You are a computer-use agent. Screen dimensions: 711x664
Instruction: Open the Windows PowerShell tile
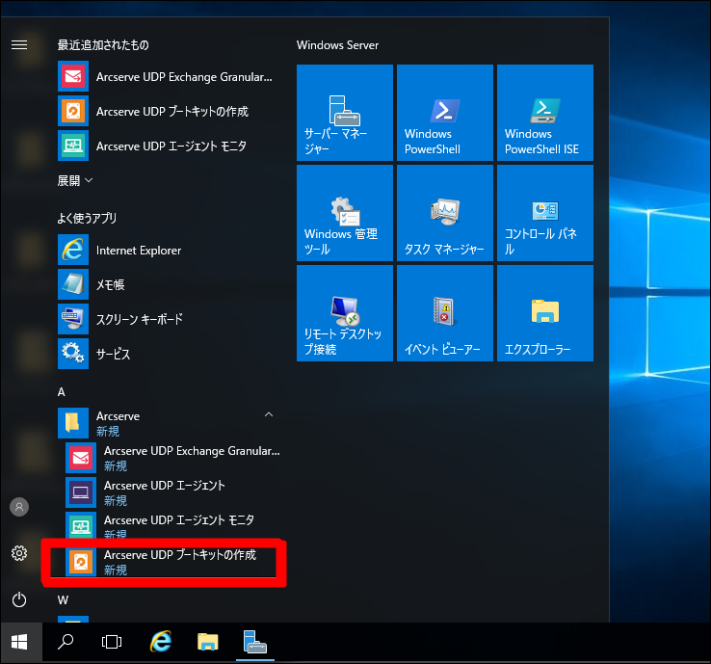(x=445, y=113)
